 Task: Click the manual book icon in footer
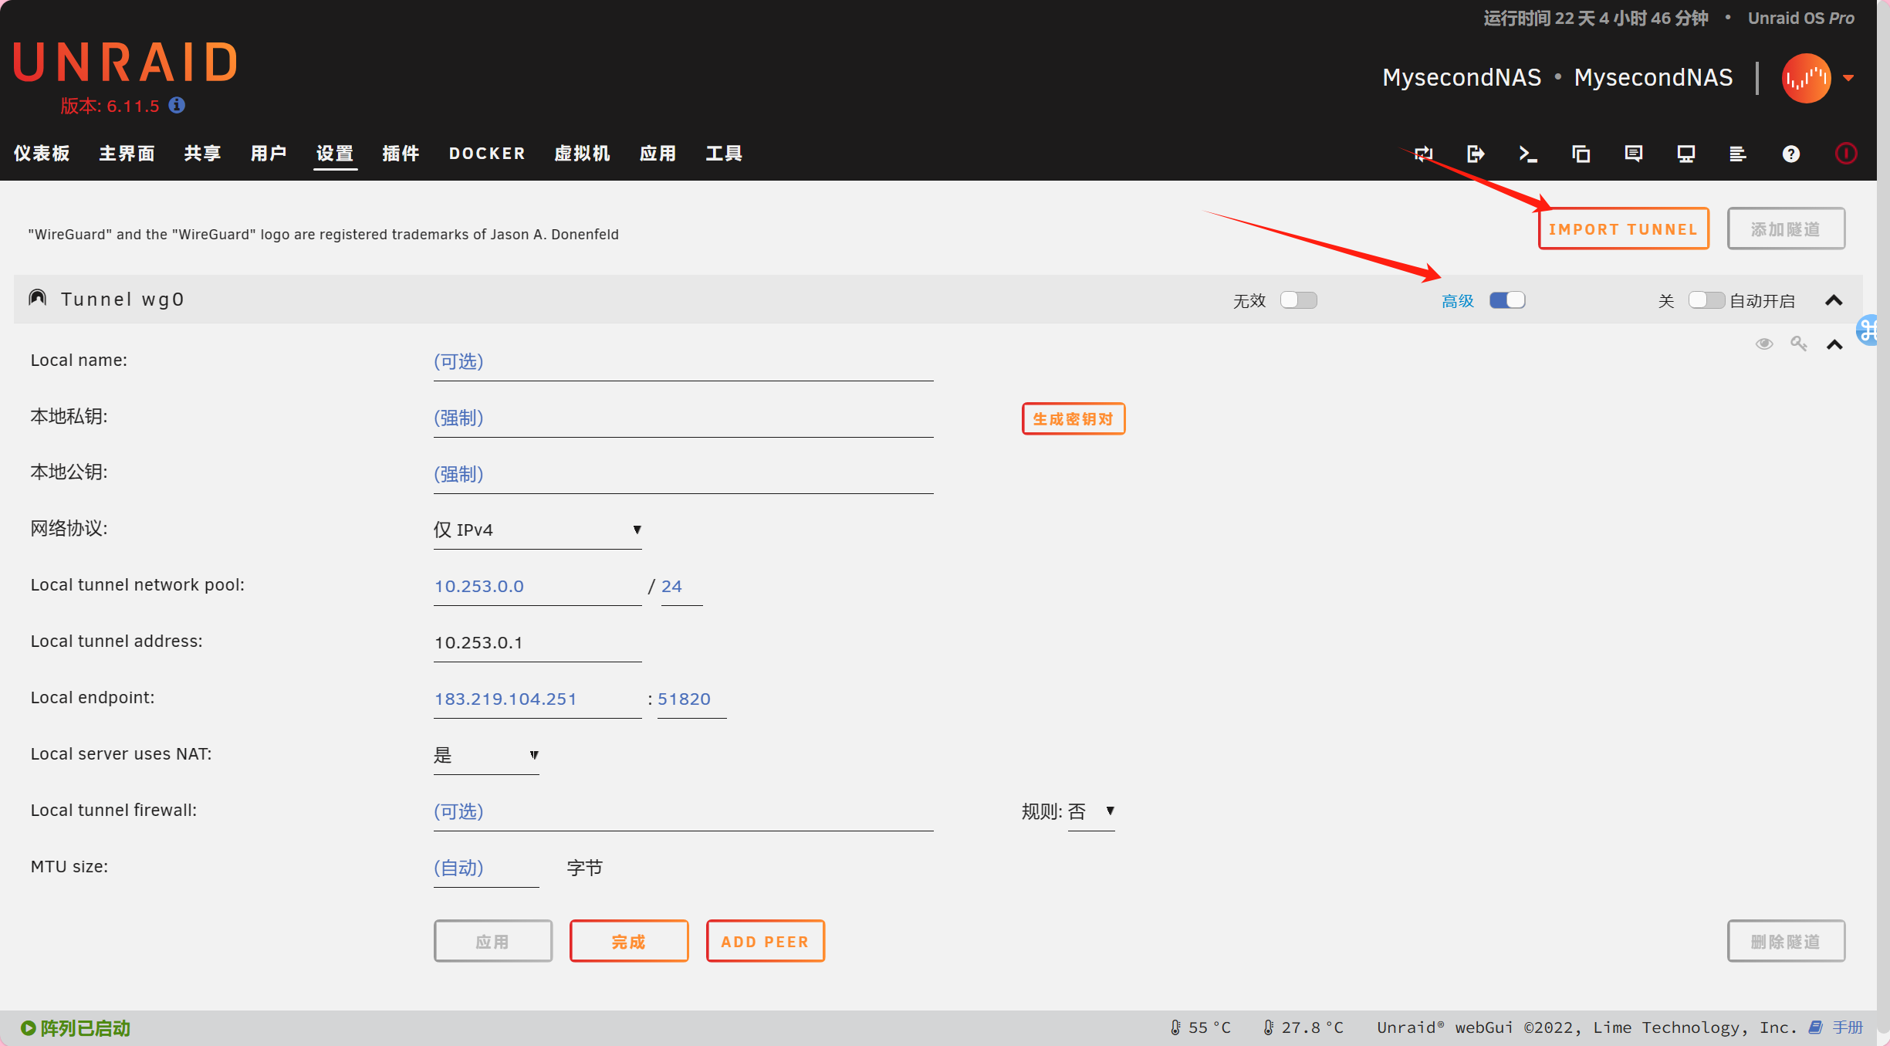(1815, 1027)
